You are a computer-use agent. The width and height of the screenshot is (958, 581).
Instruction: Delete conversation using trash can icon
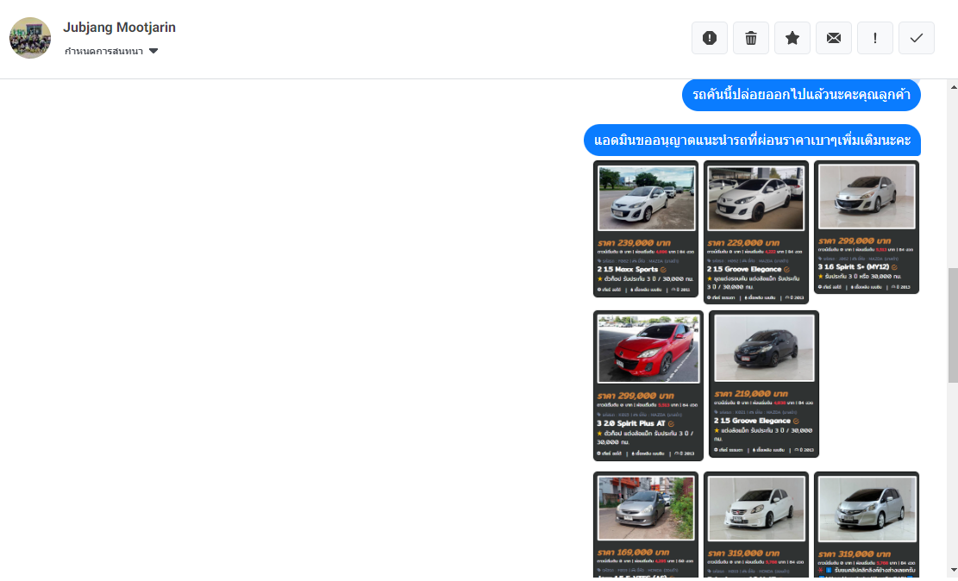[x=751, y=38]
